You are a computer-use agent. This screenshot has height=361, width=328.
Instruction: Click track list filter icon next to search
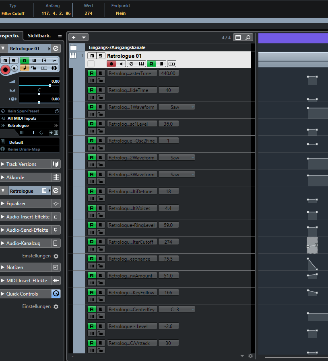pyautogui.click(x=238, y=37)
